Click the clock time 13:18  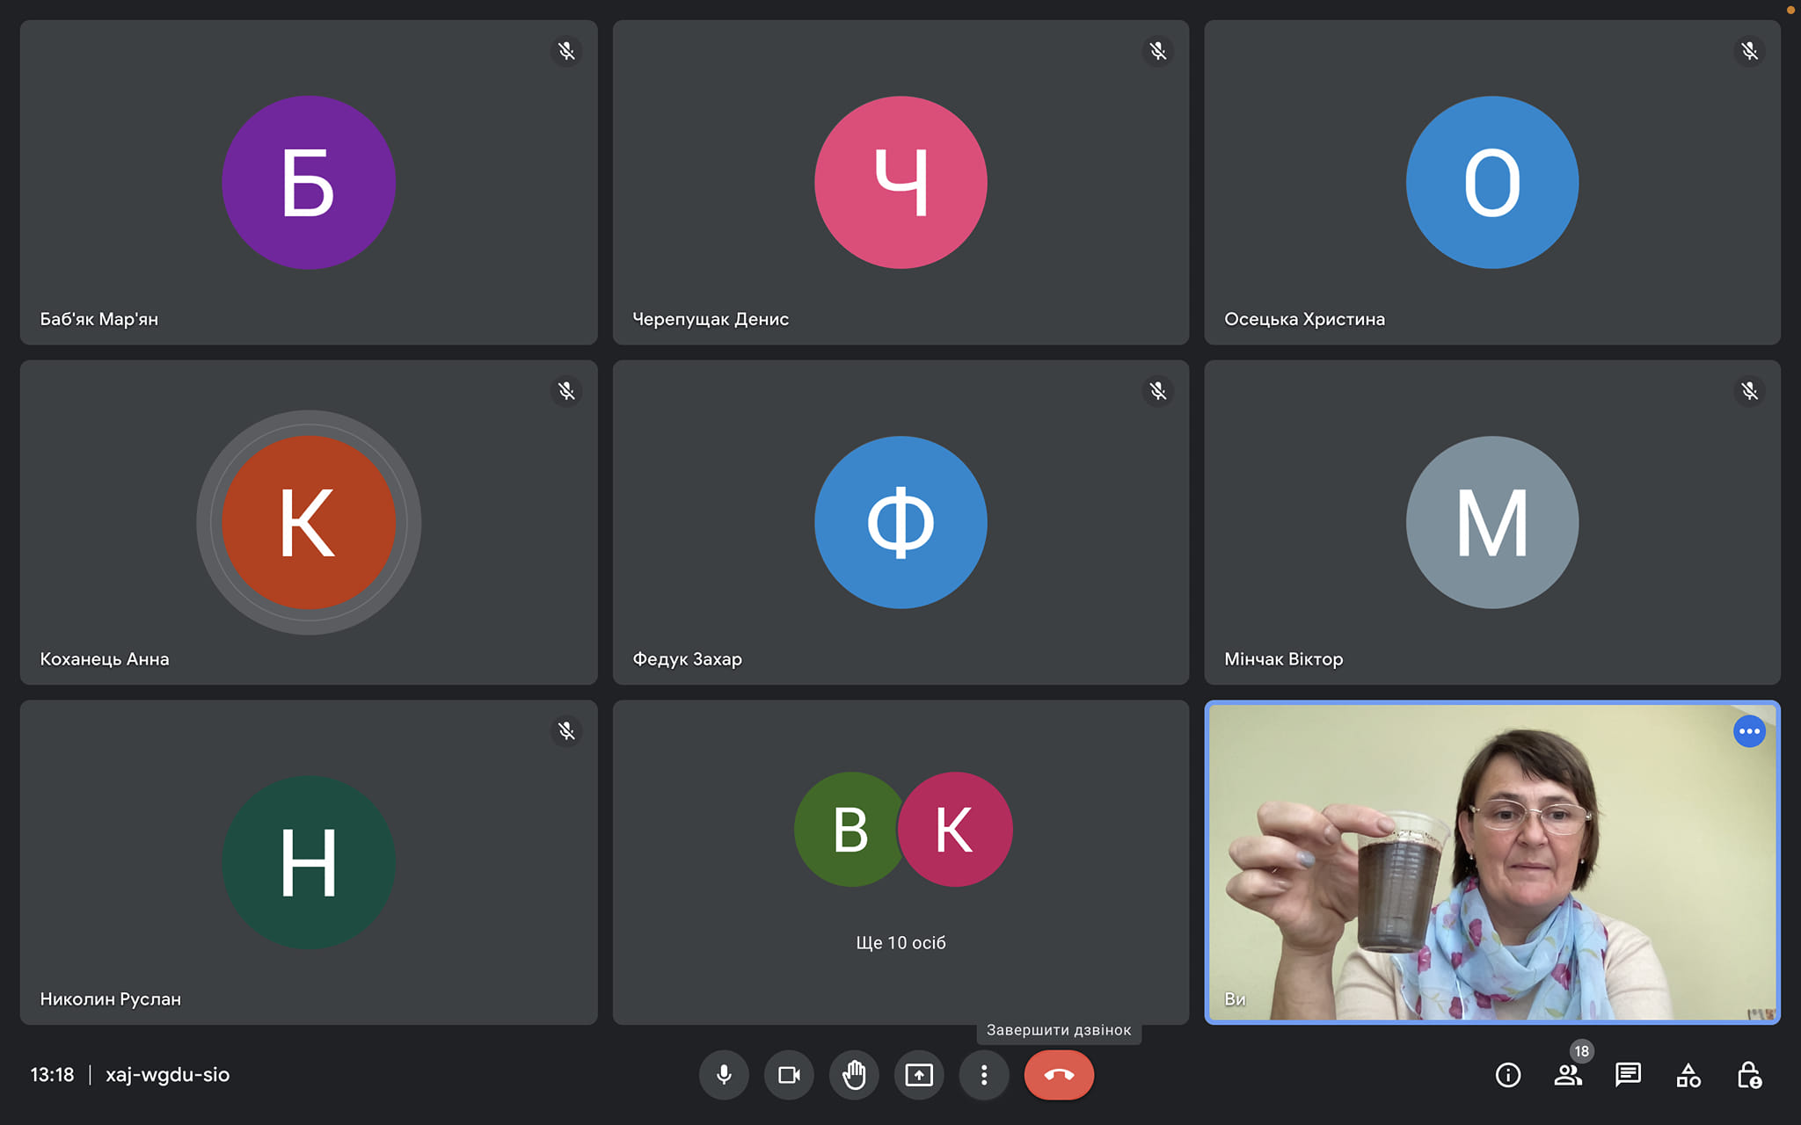click(x=53, y=1074)
